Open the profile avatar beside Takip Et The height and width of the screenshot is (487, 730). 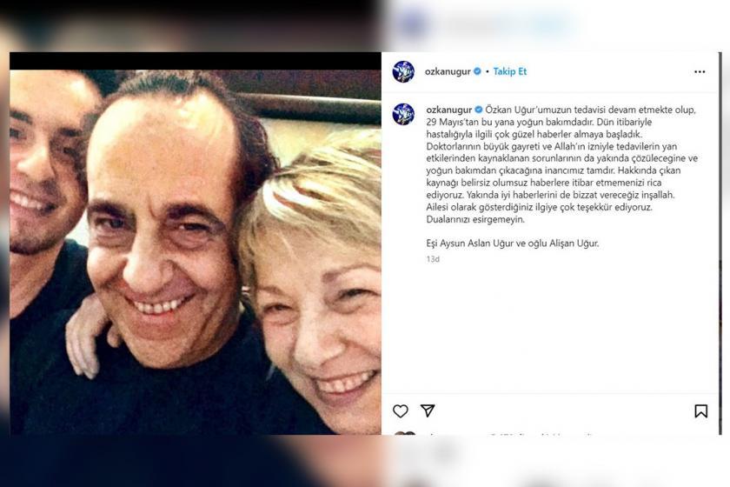[403, 72]
